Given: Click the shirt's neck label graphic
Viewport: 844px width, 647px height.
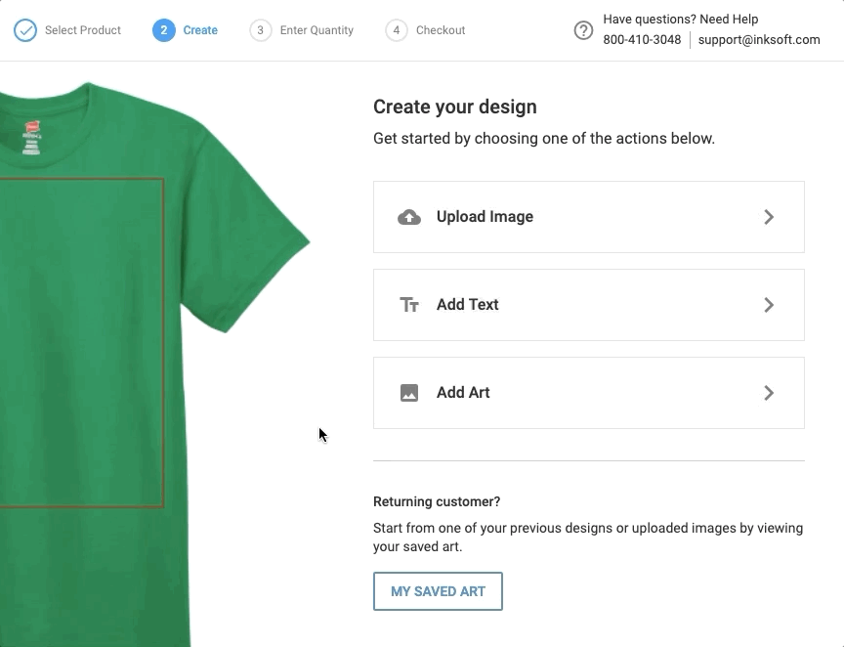Looking at the screenshot, I should pyautogui.click(x=30, y=137).
